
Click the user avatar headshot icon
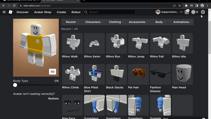click(158, 12)
